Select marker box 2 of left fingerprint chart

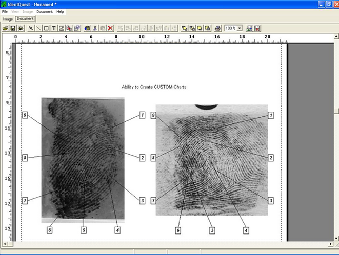pyautogui.click(x=142, y=158)
